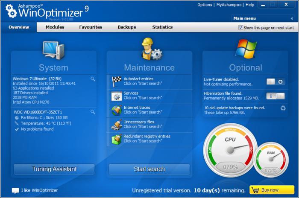Image resolution: width=299 pixels, height=198 pixels.
Task: Click the Hibernation file found text
Action: click(223, 93)
